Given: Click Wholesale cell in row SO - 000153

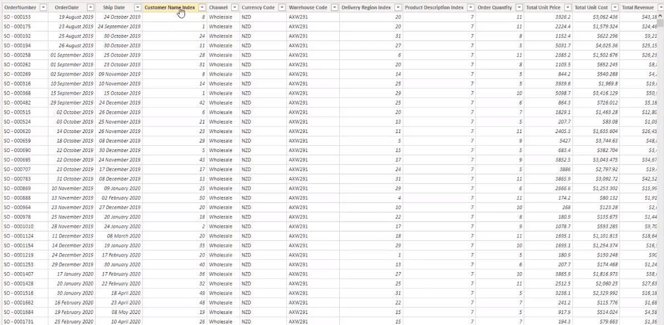Looking at the screenshot, I should pyautogui.click(x=223, y=17).
